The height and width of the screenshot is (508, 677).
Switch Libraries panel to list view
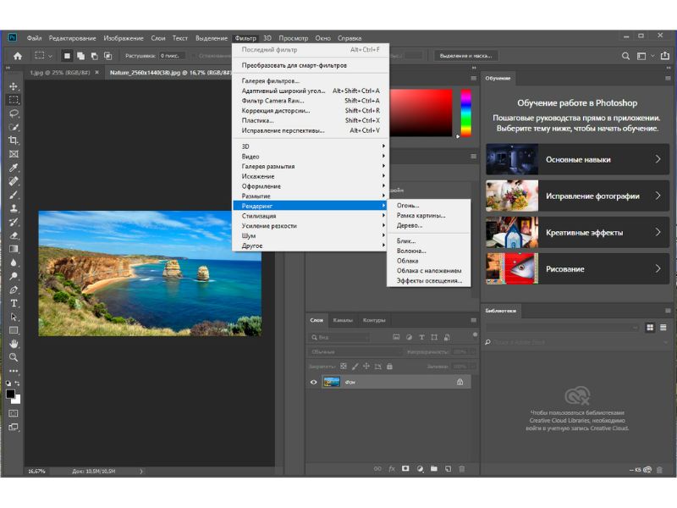pyautogui.click(x=662, y=327)
